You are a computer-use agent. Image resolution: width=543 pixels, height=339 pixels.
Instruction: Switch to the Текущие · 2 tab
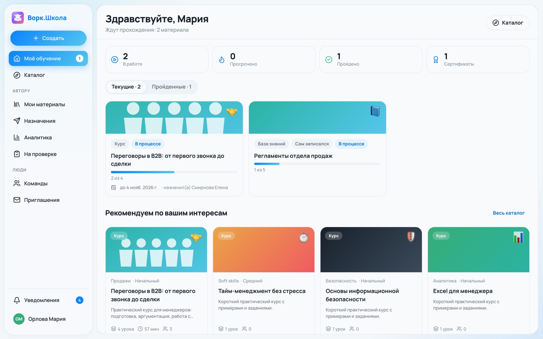pyautogui.click(x=126, y=87)
